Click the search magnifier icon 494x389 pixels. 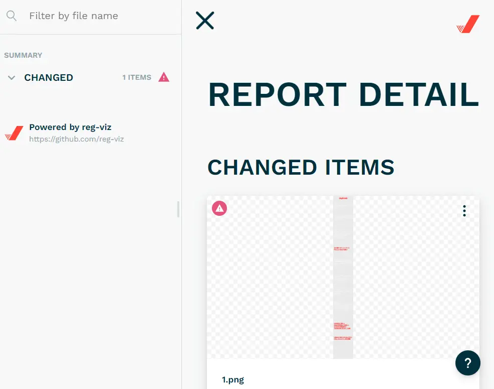(x=12, y=16)
